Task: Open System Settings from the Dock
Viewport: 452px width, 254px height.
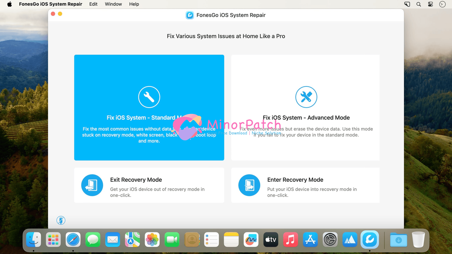Action: click(330, 240)
